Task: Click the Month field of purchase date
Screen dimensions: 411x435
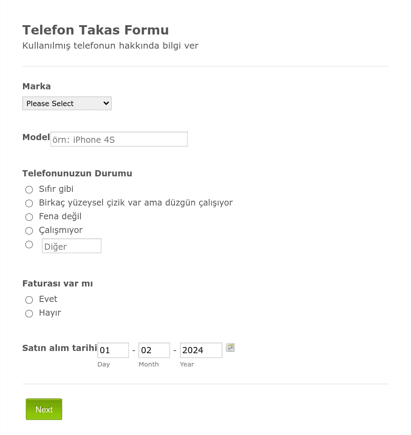Action: pos(154,350)
